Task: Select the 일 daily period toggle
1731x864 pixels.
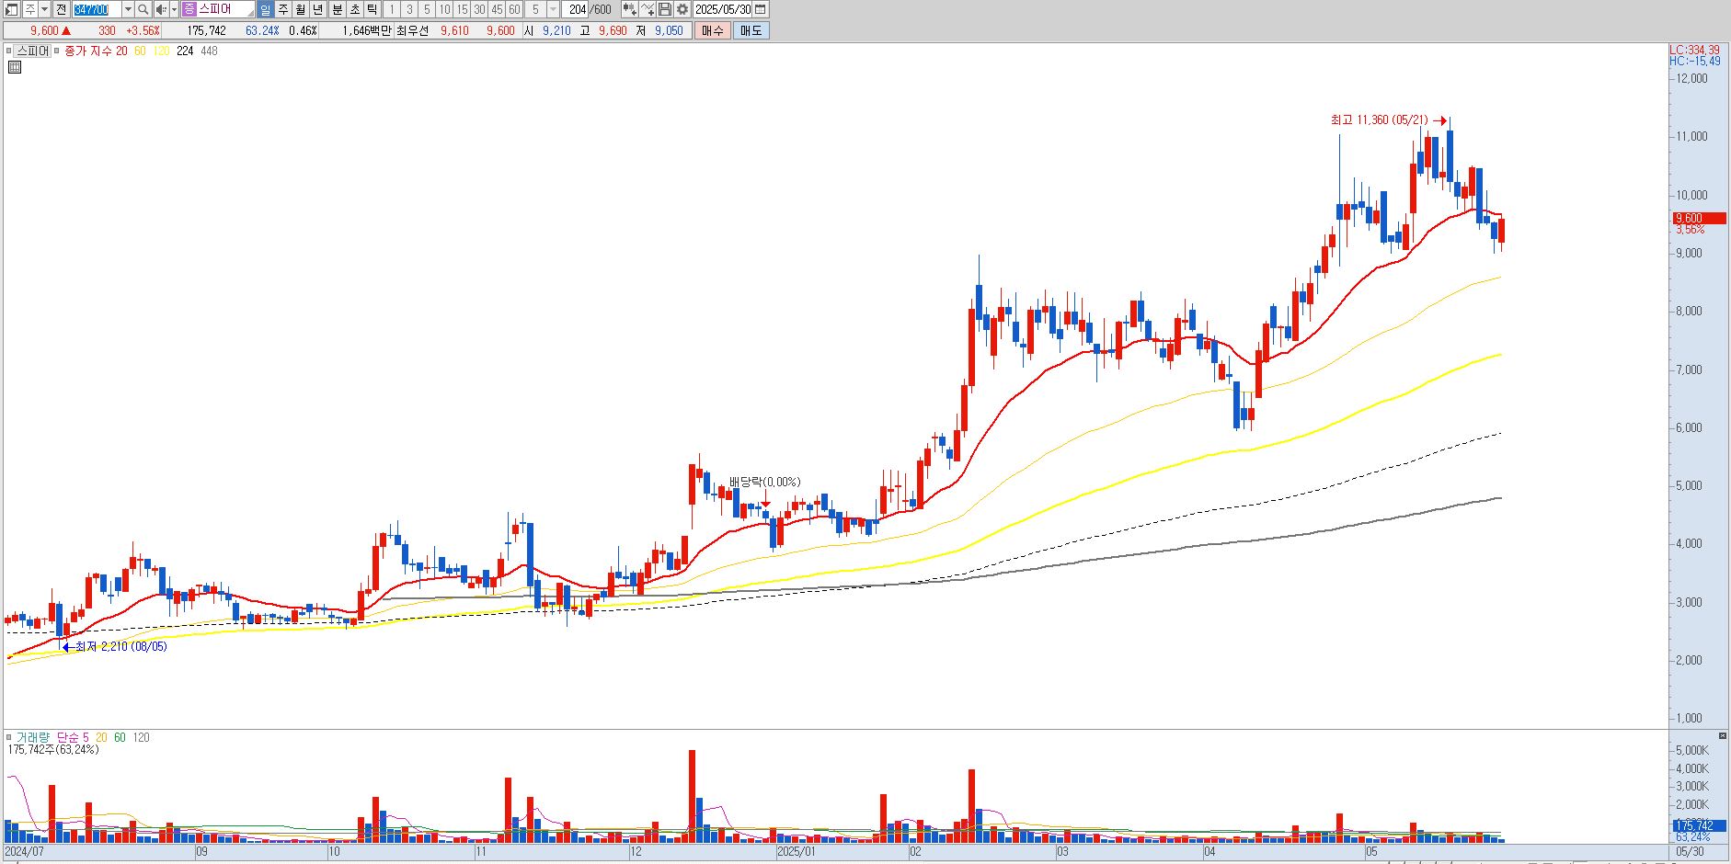Action: click(x=266, y=9)
